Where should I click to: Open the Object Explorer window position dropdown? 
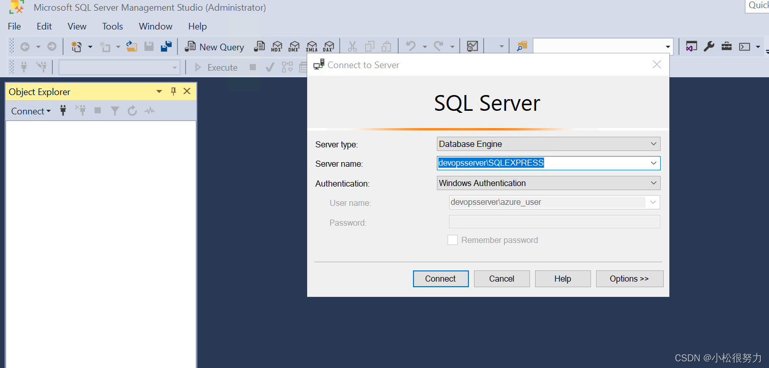tap(159, 91)
